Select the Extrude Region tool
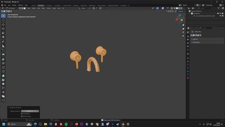This screenshot has height=127, width=225. [x=3, y=55]
